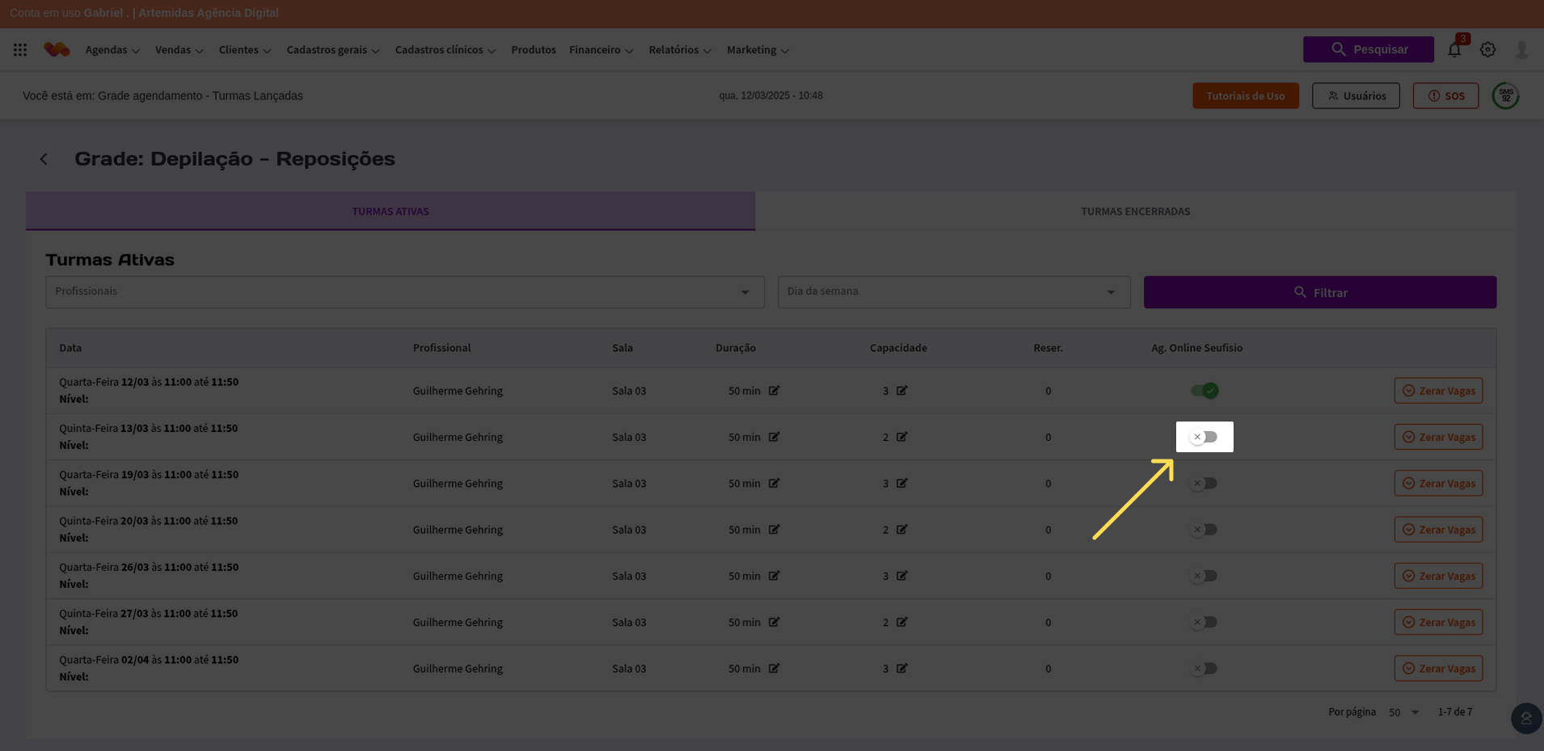Zerar Vagas for Quinta-Feira 13/03
1544x751 pixels.
(1438, 437)
